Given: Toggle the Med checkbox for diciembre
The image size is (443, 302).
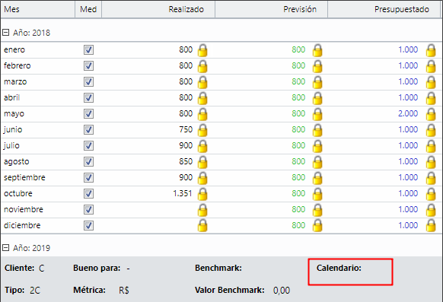Looking at the screenshot, I should tap(88, 225).
